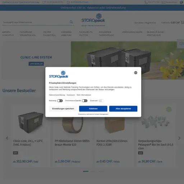The image size is (184, 184).
Task: Click the price 0.45 CHF / Stück
Action: click(x=108, y=161)
